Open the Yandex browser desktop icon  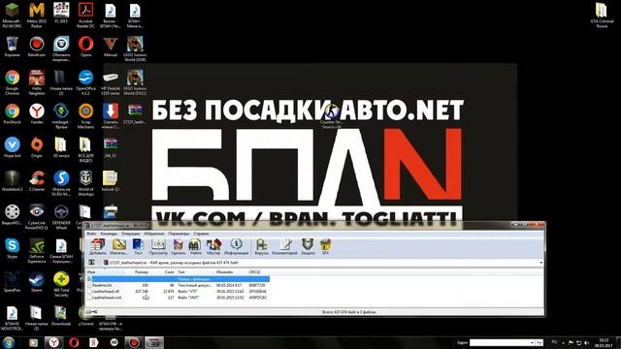(x=37, y=114)
